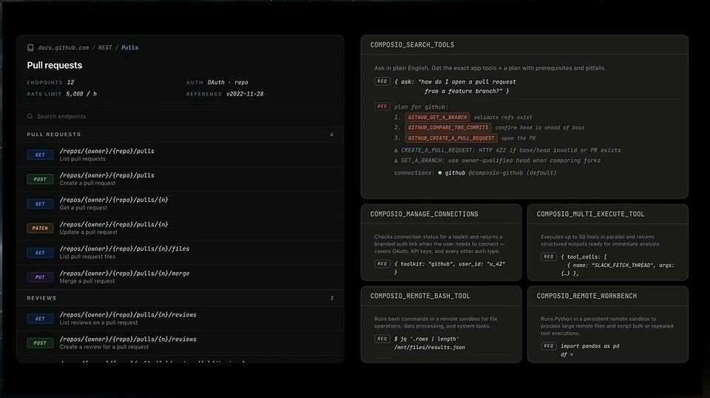Image resolution: width=710 pixels, height=398 pixels.
Task: Click the OAuth · repo auth value
Action: [228, 82]
